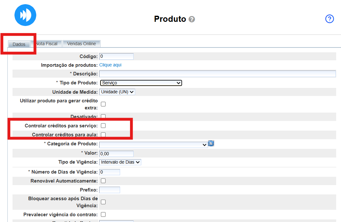Toggle 'Prevalecer vigência do contrato' checkbox

(103, 214)
